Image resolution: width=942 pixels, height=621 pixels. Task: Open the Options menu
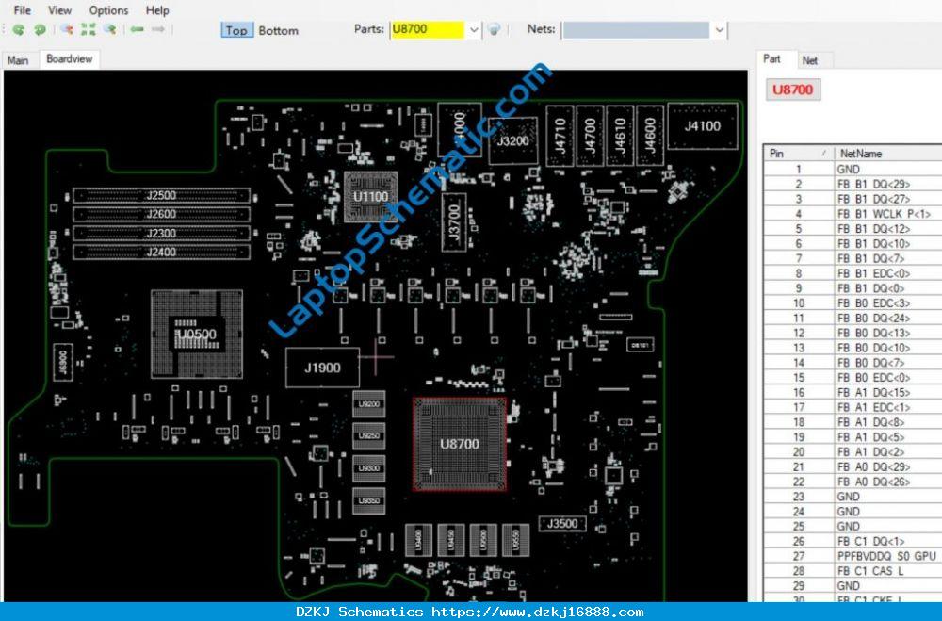click(x=108, y=10)
